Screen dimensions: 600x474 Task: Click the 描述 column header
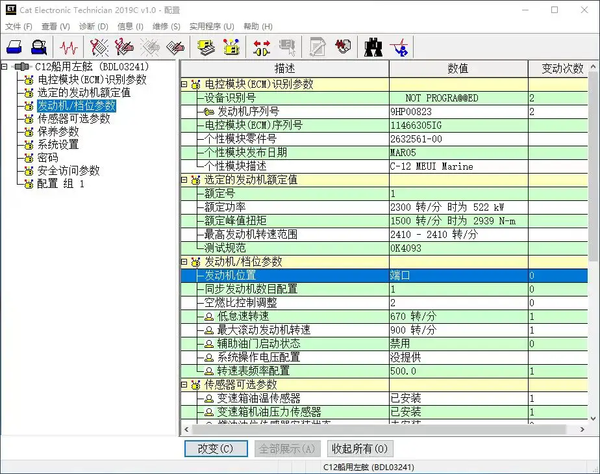tap(284, 68)
